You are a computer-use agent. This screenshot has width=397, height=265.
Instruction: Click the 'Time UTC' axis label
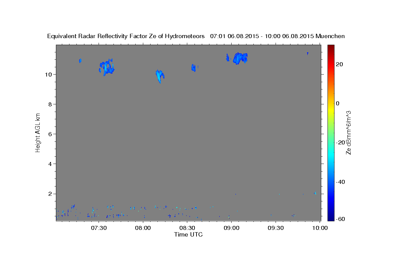(188, 235)
